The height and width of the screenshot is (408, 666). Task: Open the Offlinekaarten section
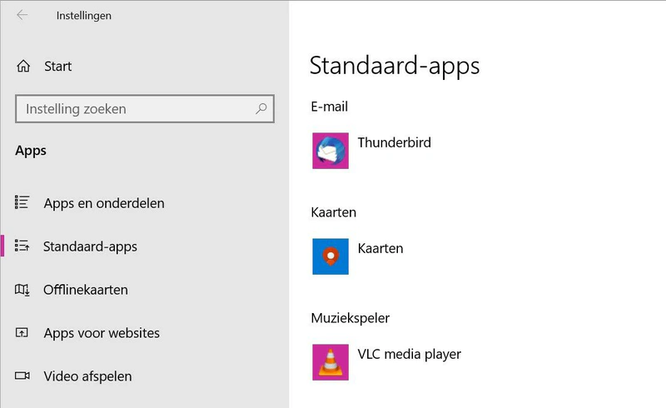pos(86,290)
